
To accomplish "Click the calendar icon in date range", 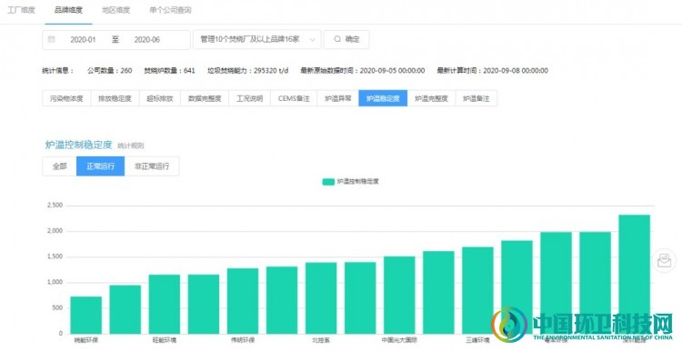I will [x=51, y=40].
